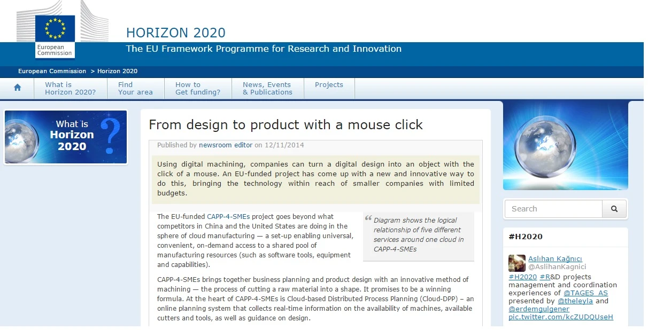Follow the CAPP-4-SMEs project link
This screenshot has width=648, height=330.
(228, 217)
